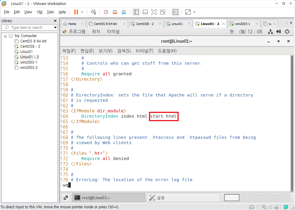The image size is (295, 210).
Task: Click the orange Suspend VM pause icon
Action: click(x=76, y=12)
